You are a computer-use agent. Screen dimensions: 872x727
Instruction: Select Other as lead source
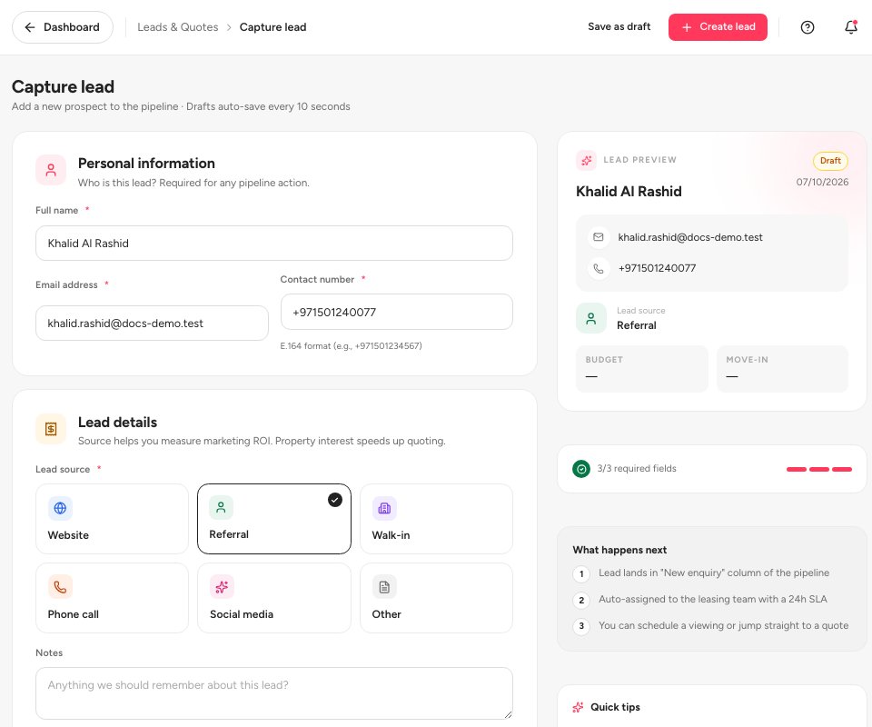point(436,597)
